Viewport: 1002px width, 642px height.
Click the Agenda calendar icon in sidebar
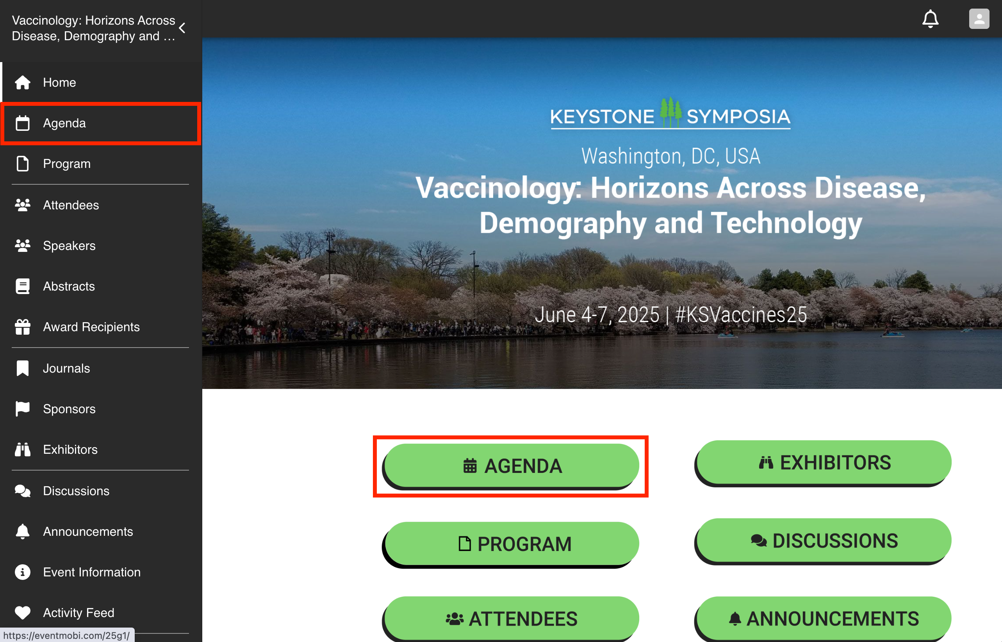pos(23,123)
